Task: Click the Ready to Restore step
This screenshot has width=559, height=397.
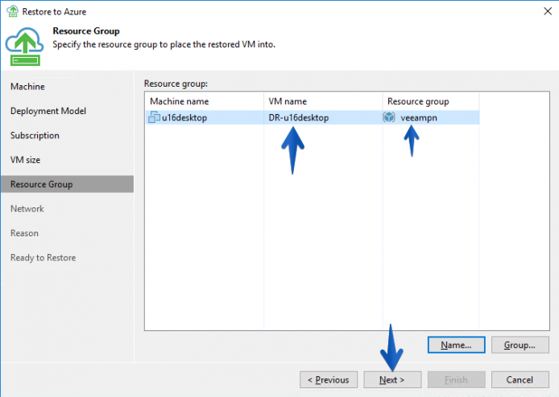Action: pos(43,257)
